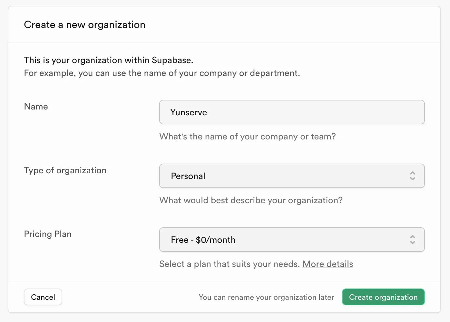Click the rename your organization later text
The width and height of the screenshot is (450, 322).
pos(266,297)
